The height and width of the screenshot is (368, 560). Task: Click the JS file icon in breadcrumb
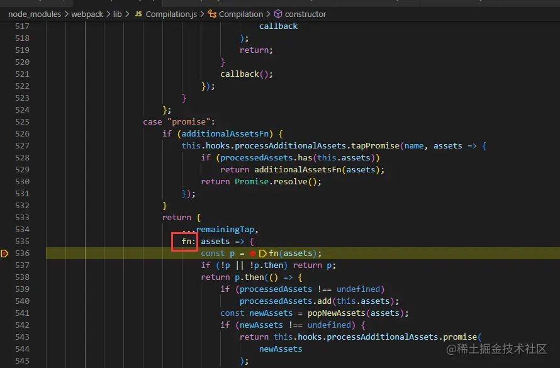[138, 14]
